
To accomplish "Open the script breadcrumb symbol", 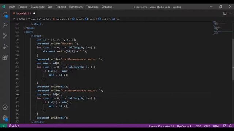I will (103, 19).
